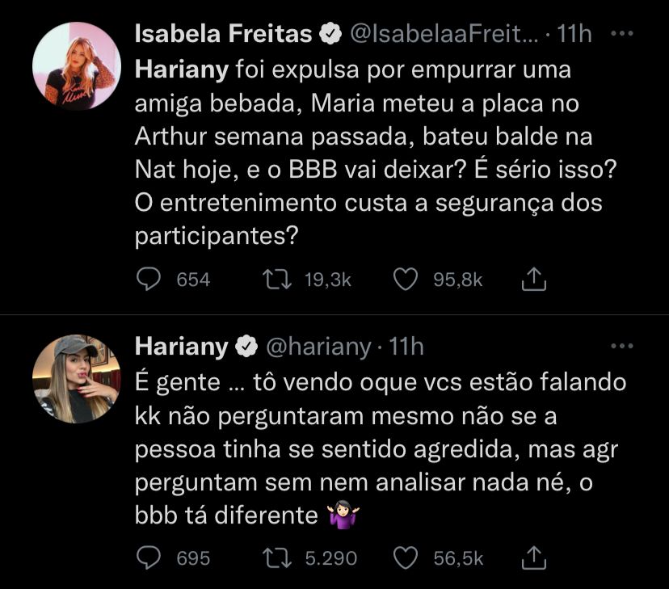Click the Isabela Freitas display name

[x=223, y=34]
